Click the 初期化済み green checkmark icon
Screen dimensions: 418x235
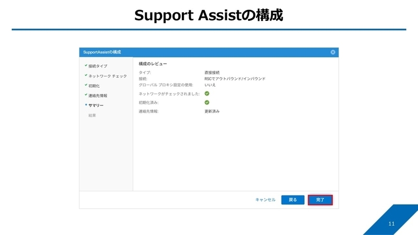(x=207, y=102)
